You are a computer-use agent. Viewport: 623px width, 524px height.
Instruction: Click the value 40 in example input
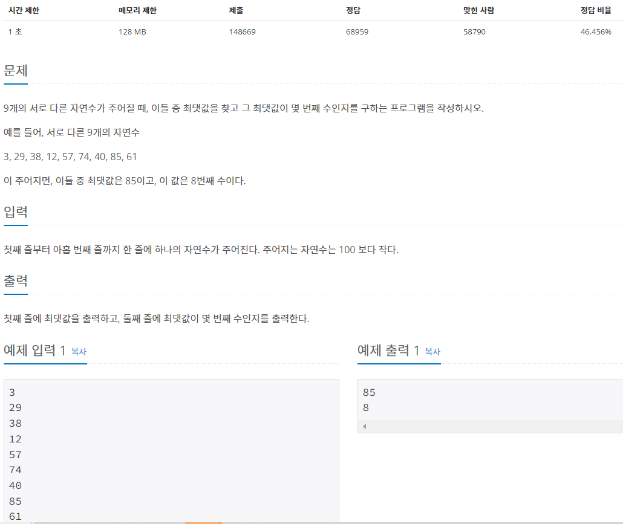click(16, 485)
